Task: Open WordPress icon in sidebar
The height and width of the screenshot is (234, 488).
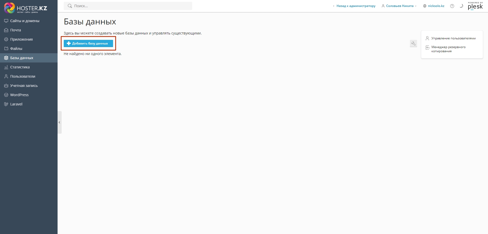Action: pos(6,95)
